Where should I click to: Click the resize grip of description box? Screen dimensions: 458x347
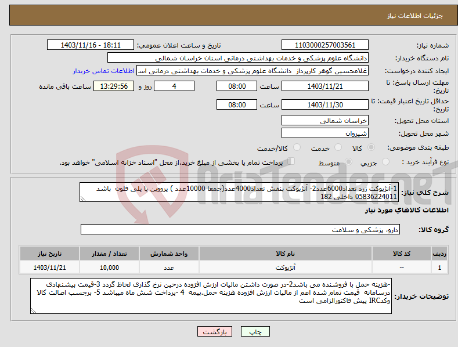click(82, 199)
